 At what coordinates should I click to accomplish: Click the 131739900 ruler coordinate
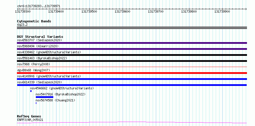coord(222,11)
